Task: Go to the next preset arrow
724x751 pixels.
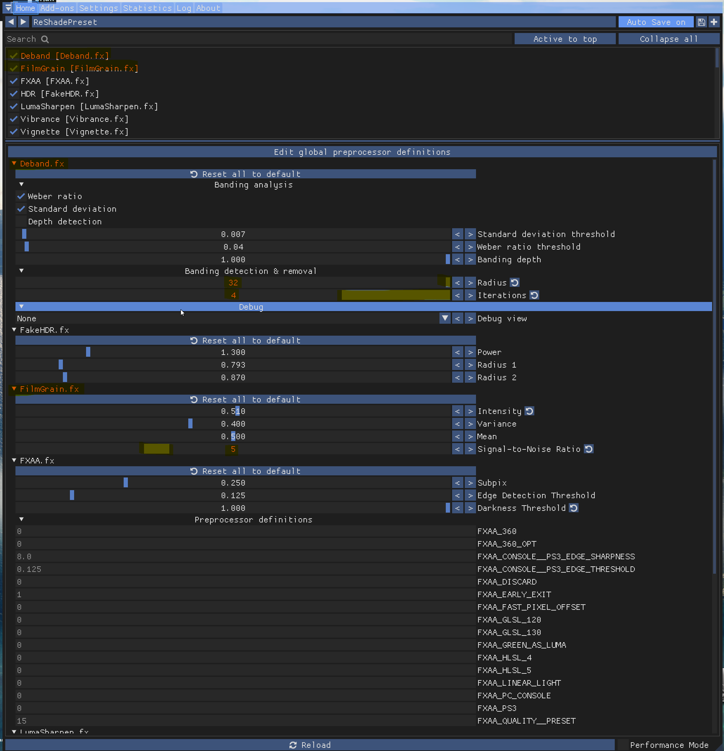Action: (24, 22)
